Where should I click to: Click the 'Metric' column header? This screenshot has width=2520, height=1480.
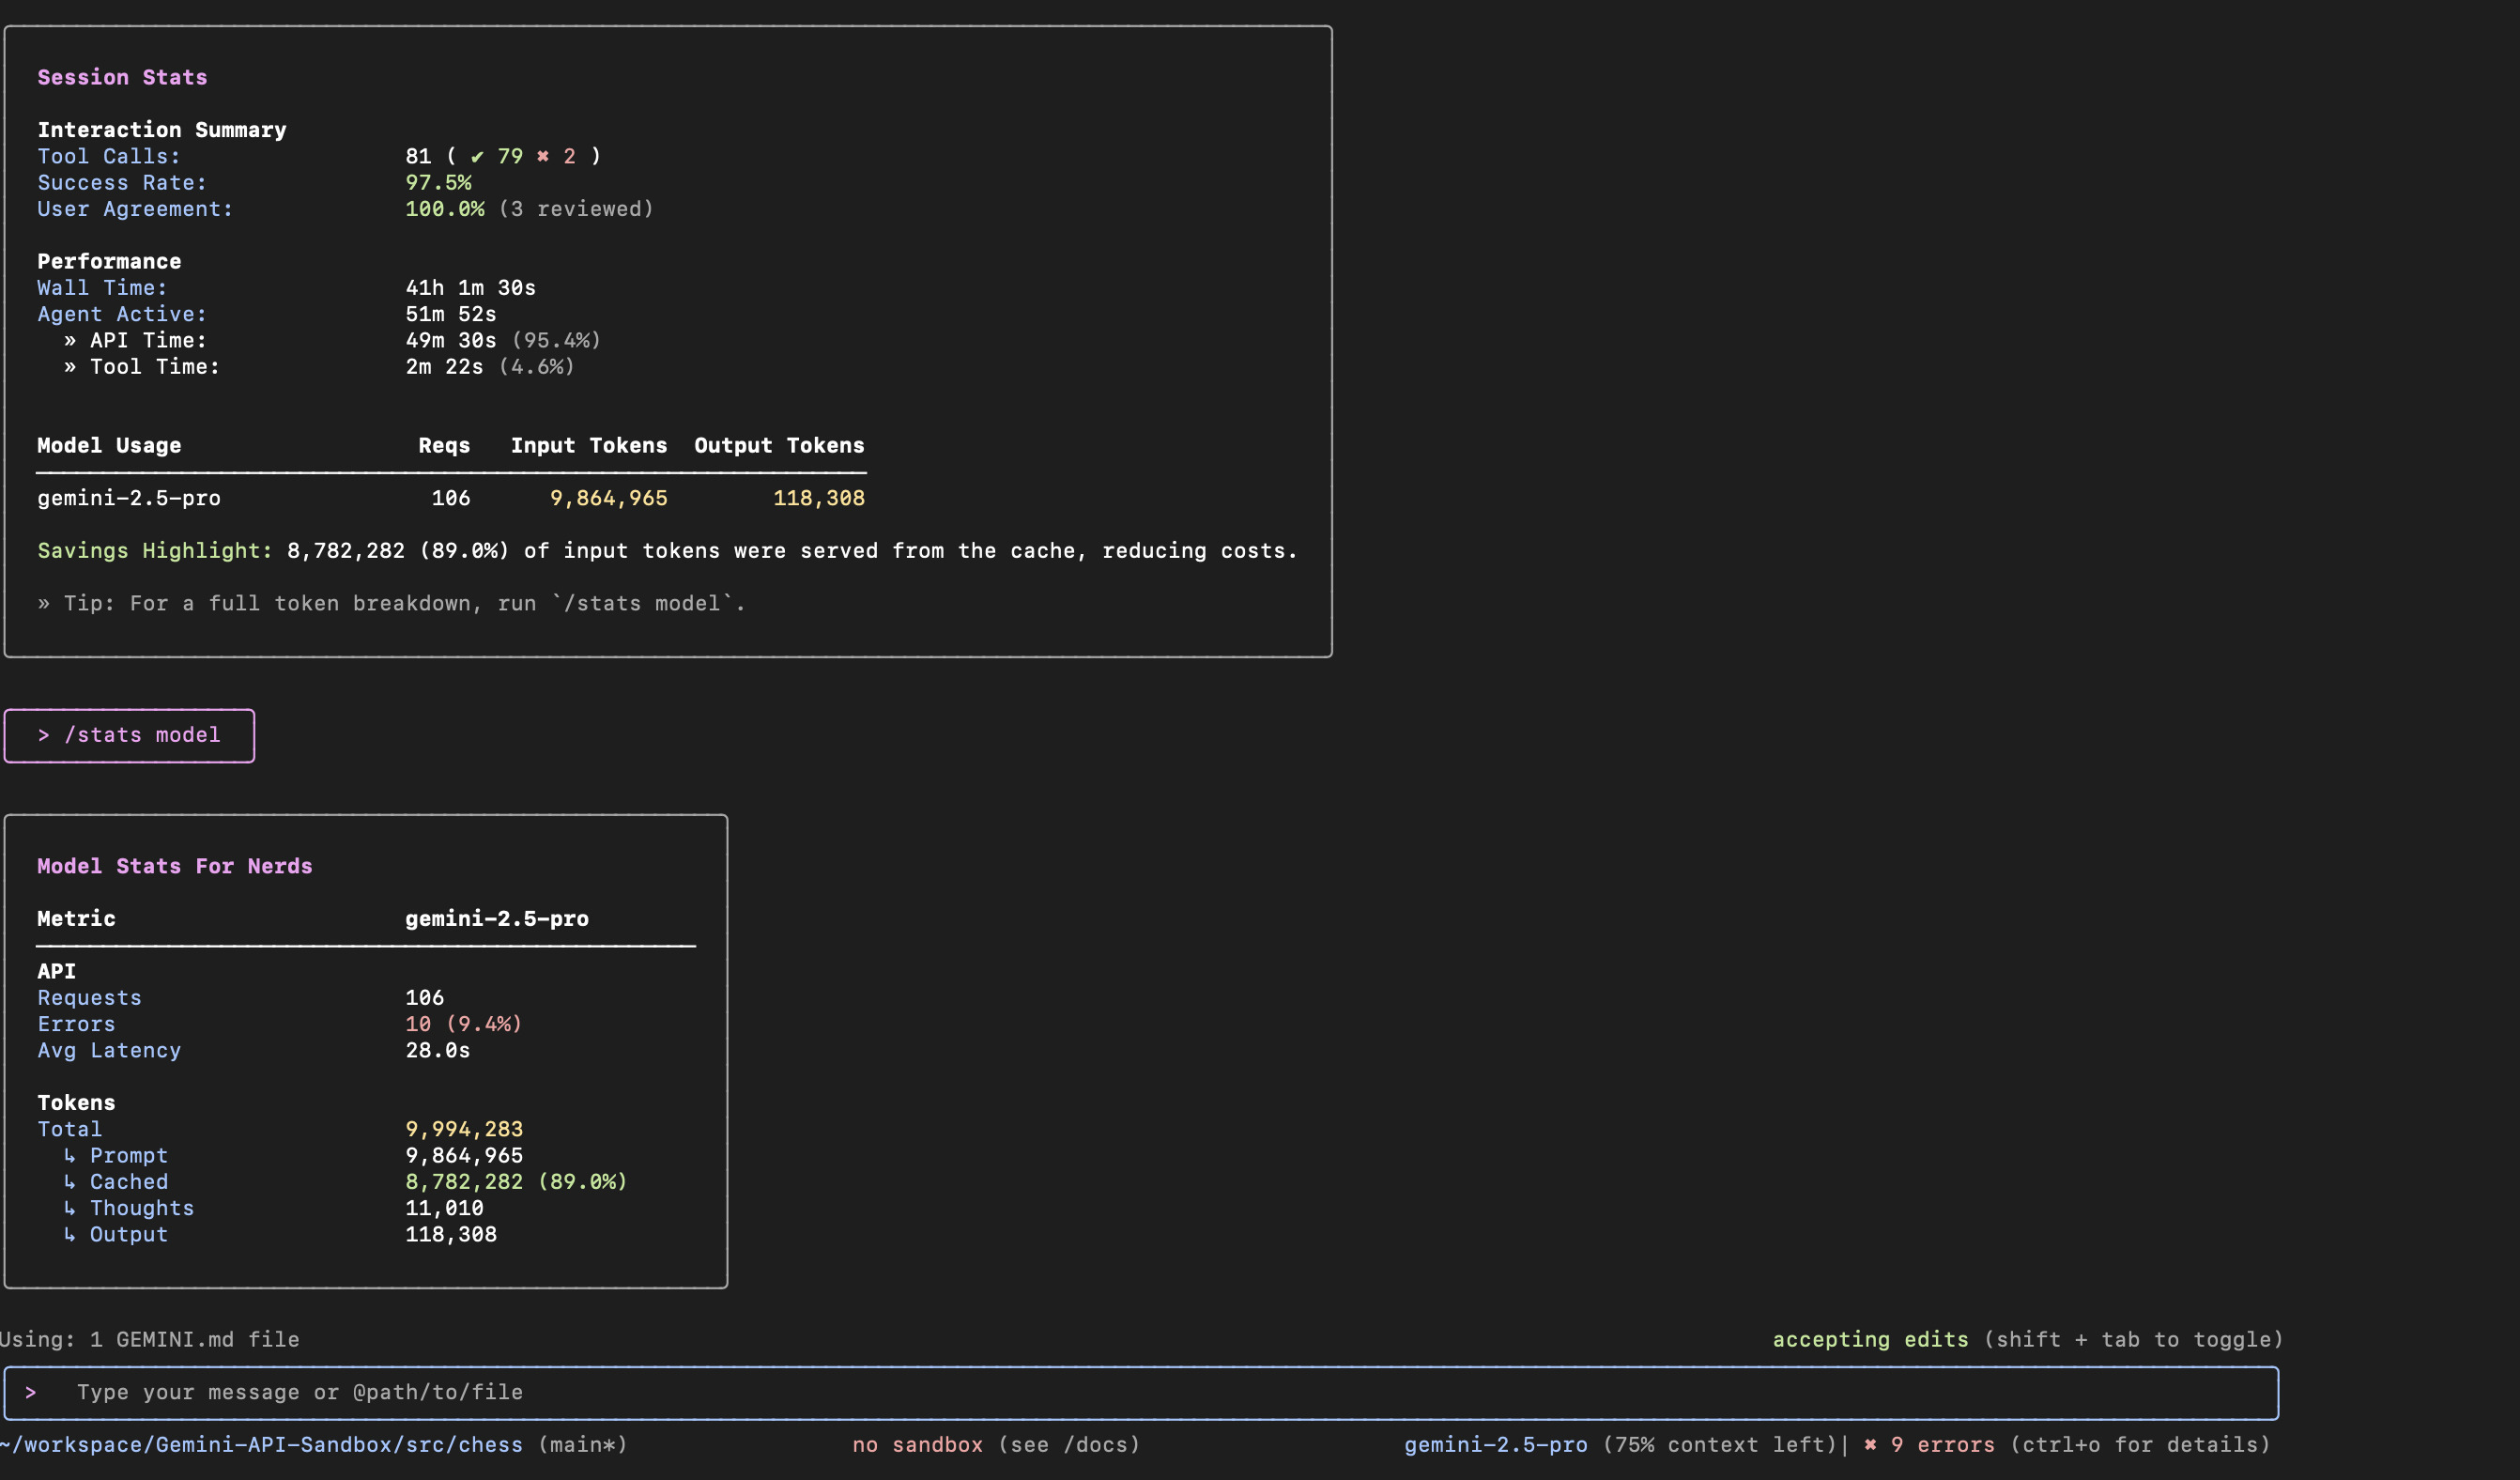76,919
